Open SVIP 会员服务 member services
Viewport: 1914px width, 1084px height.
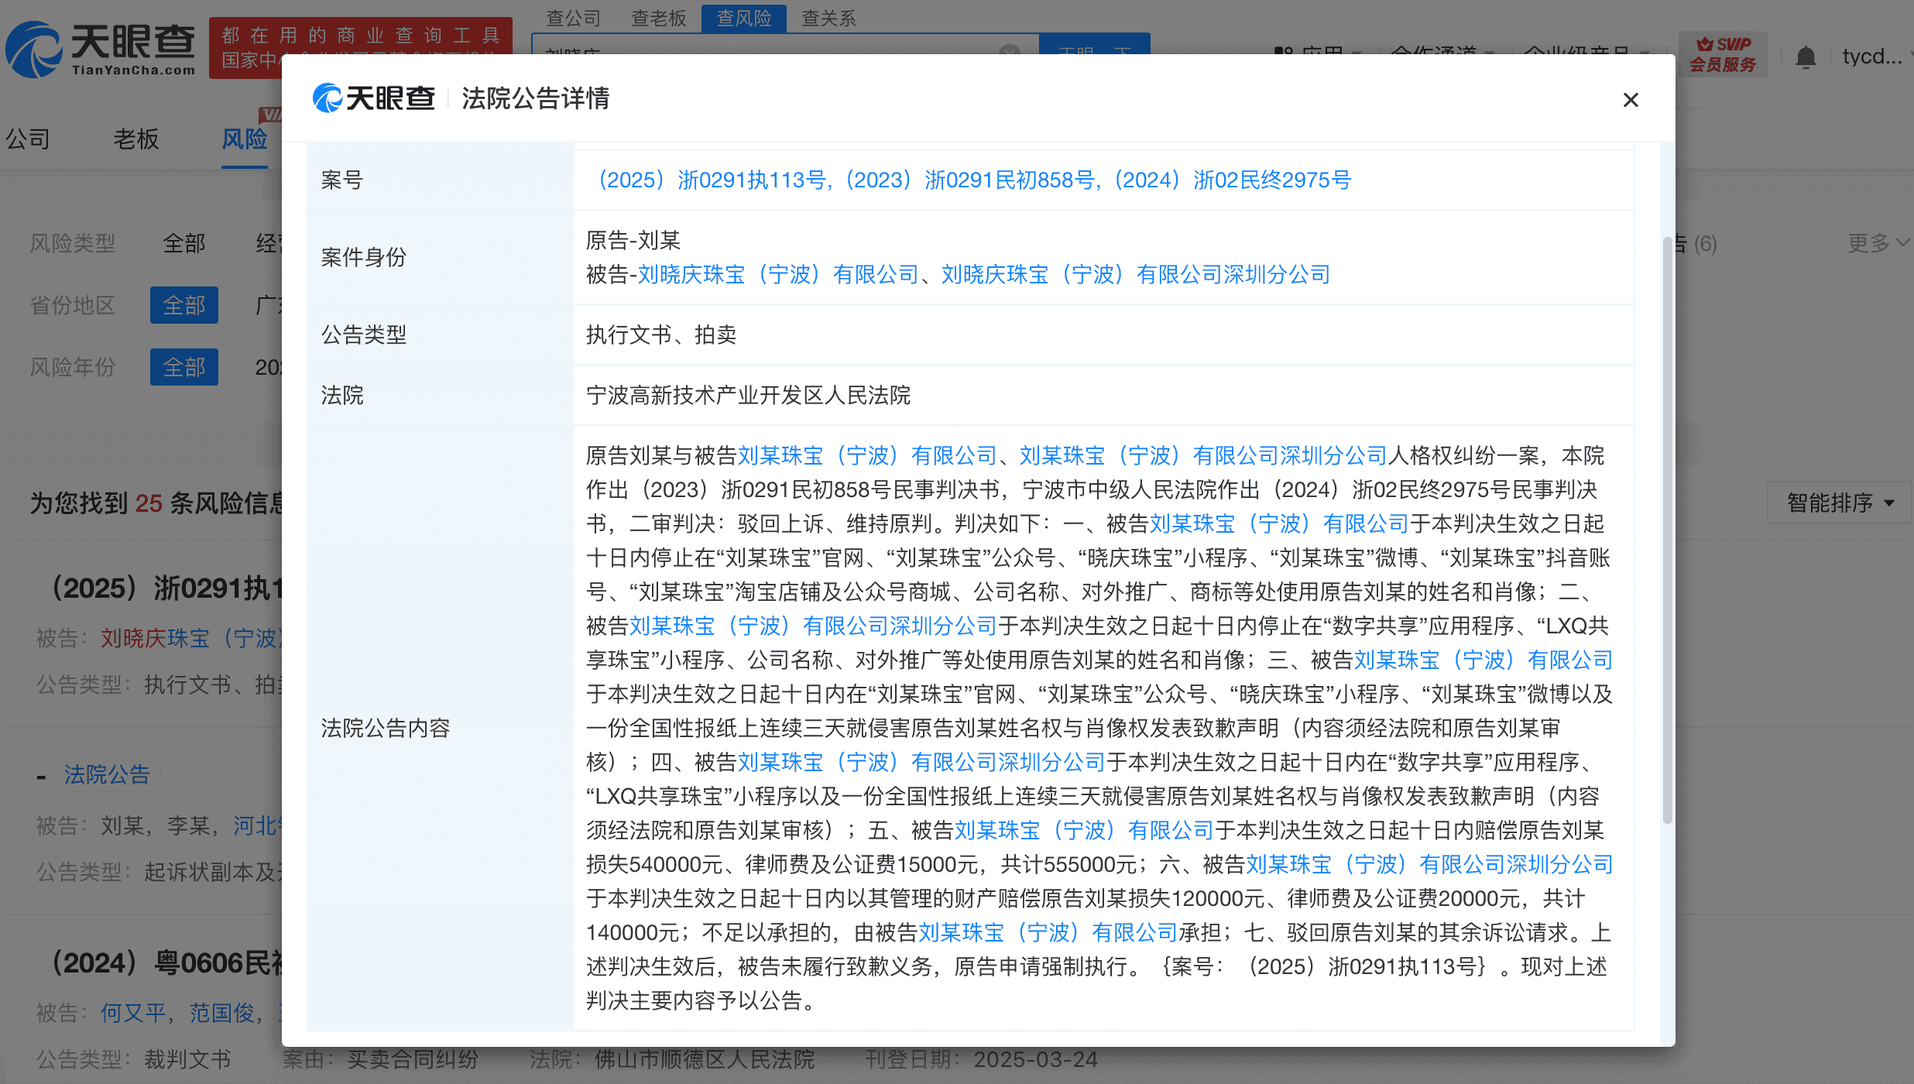click(1724, 54)
